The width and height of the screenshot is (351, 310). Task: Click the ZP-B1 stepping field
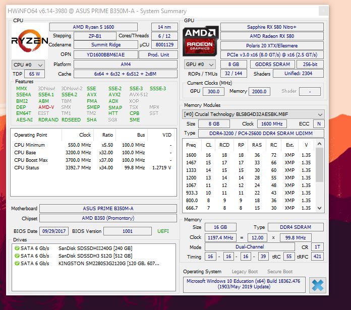pyautogui.click(x=95, y=36)
